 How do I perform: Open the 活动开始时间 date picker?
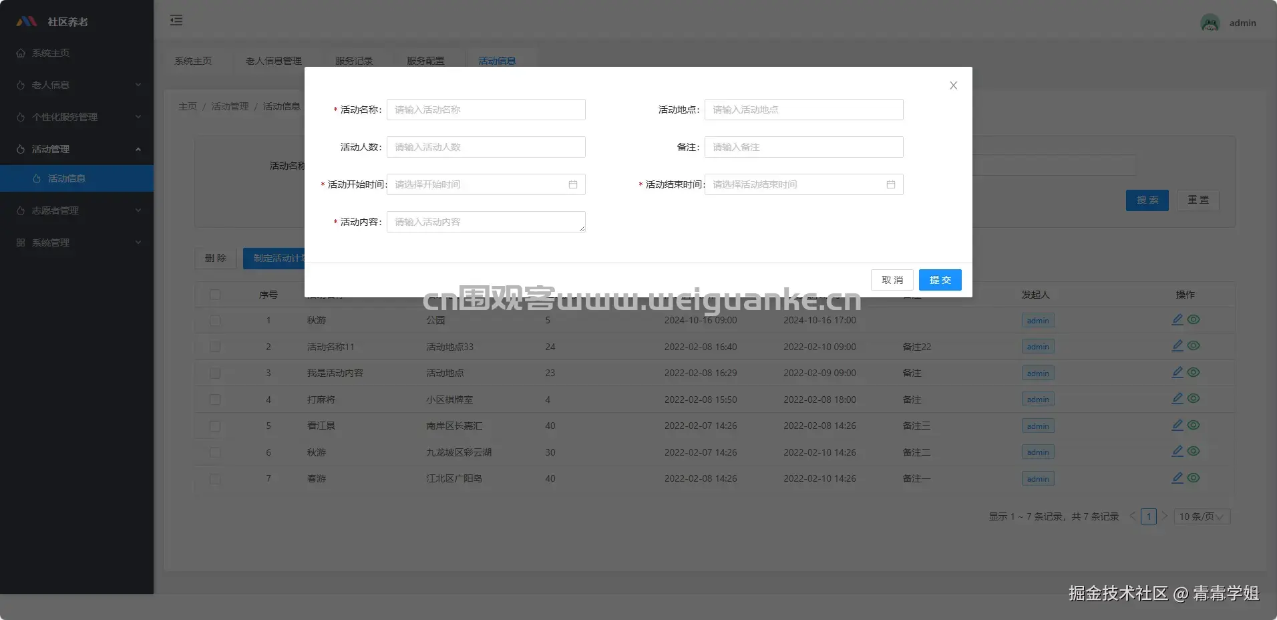pyautogui.click(x=486, y=184)
